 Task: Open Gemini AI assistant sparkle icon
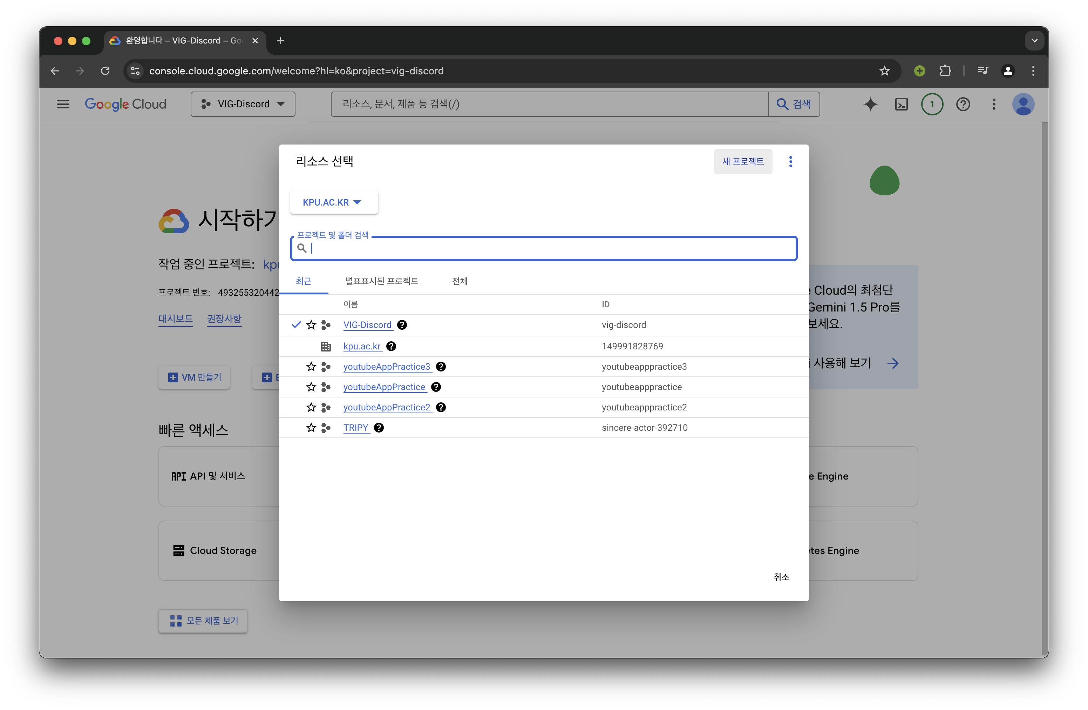point(870,104)
